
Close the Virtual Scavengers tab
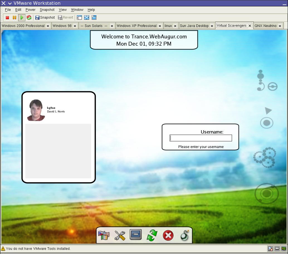[250, 26]
